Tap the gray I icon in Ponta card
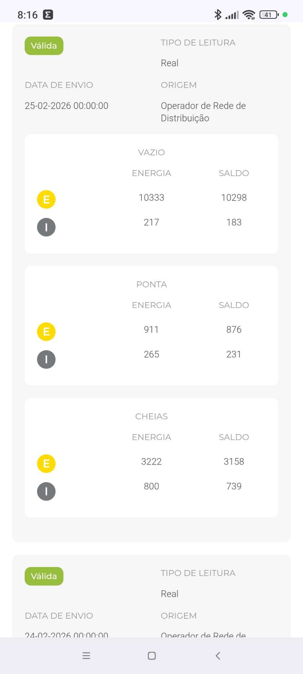Viewport: 303px width, 674px height. click(x=46, y=359)
